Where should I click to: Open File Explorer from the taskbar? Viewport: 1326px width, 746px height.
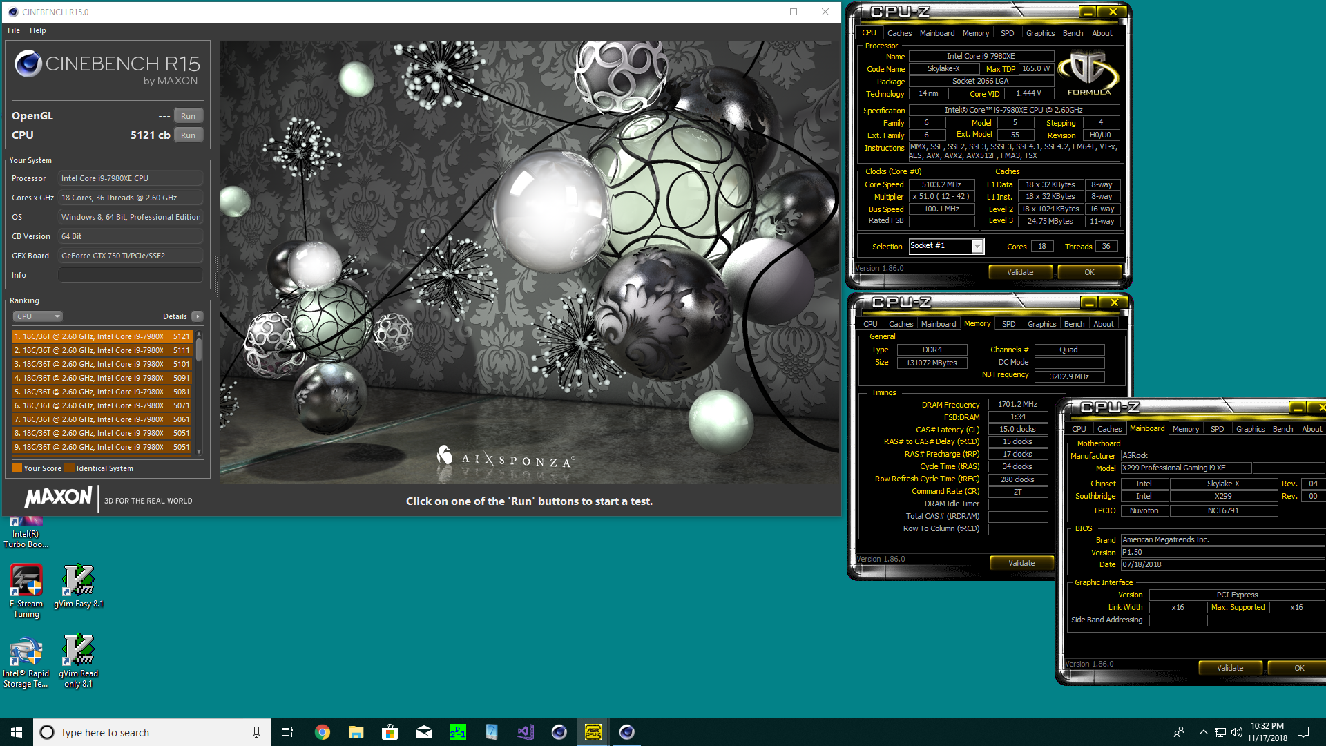pos(356,732)
